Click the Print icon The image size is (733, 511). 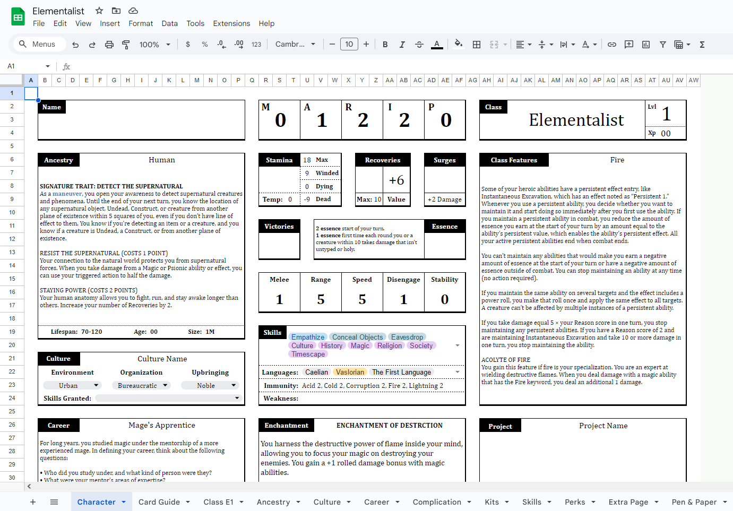pos(109,45)
